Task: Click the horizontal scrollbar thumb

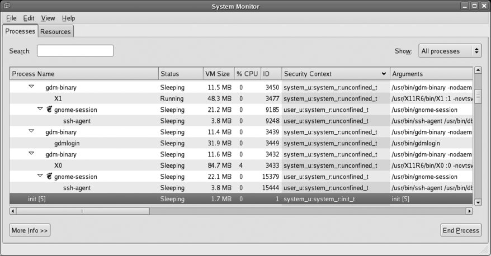Action: (x=83, y=211)
